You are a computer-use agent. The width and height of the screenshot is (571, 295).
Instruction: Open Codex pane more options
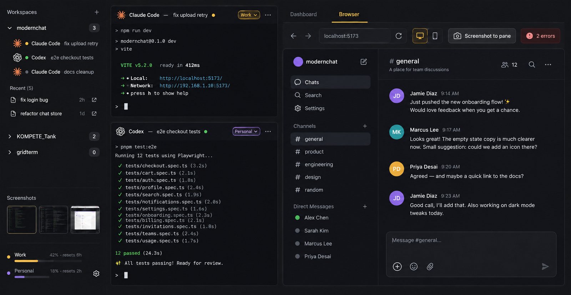[x=268, y=132]
